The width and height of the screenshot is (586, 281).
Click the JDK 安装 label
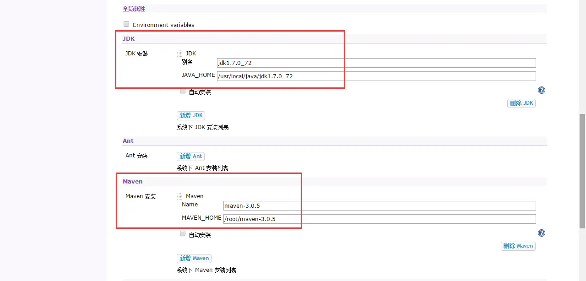coord(137,54)
